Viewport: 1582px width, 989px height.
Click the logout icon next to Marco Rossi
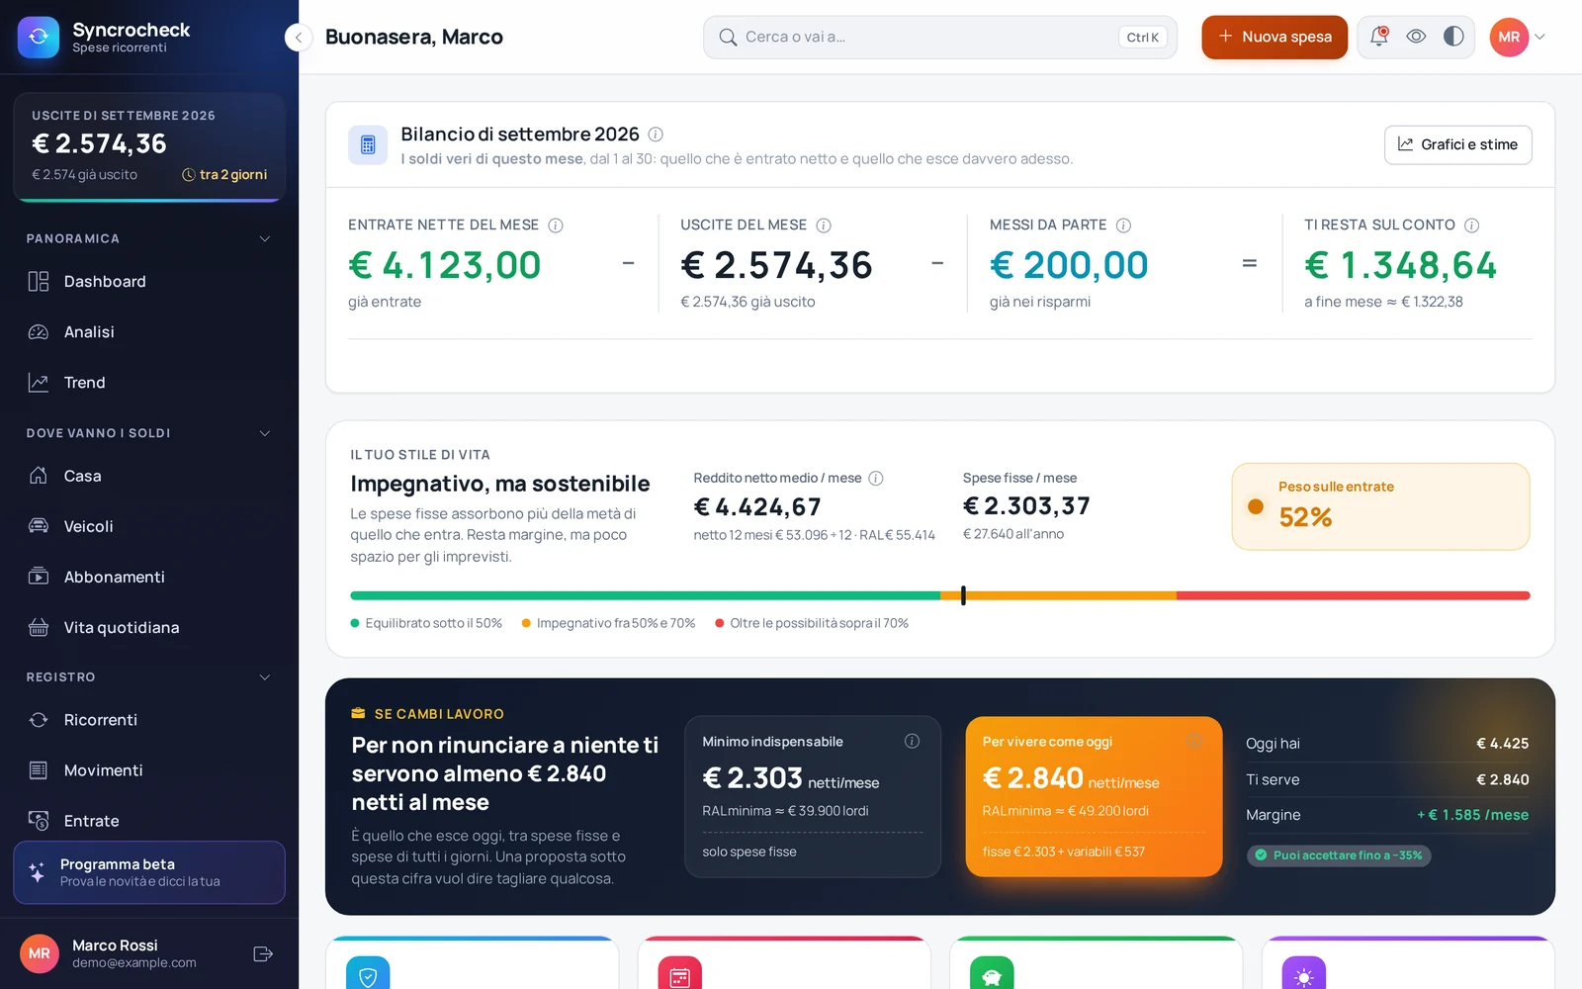(x=263, y=954)
